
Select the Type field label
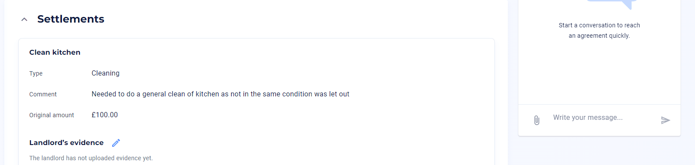(36, 73)
